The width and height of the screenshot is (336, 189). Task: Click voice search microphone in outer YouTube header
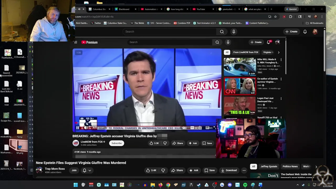pyautogui.click(x=234, y=31)
